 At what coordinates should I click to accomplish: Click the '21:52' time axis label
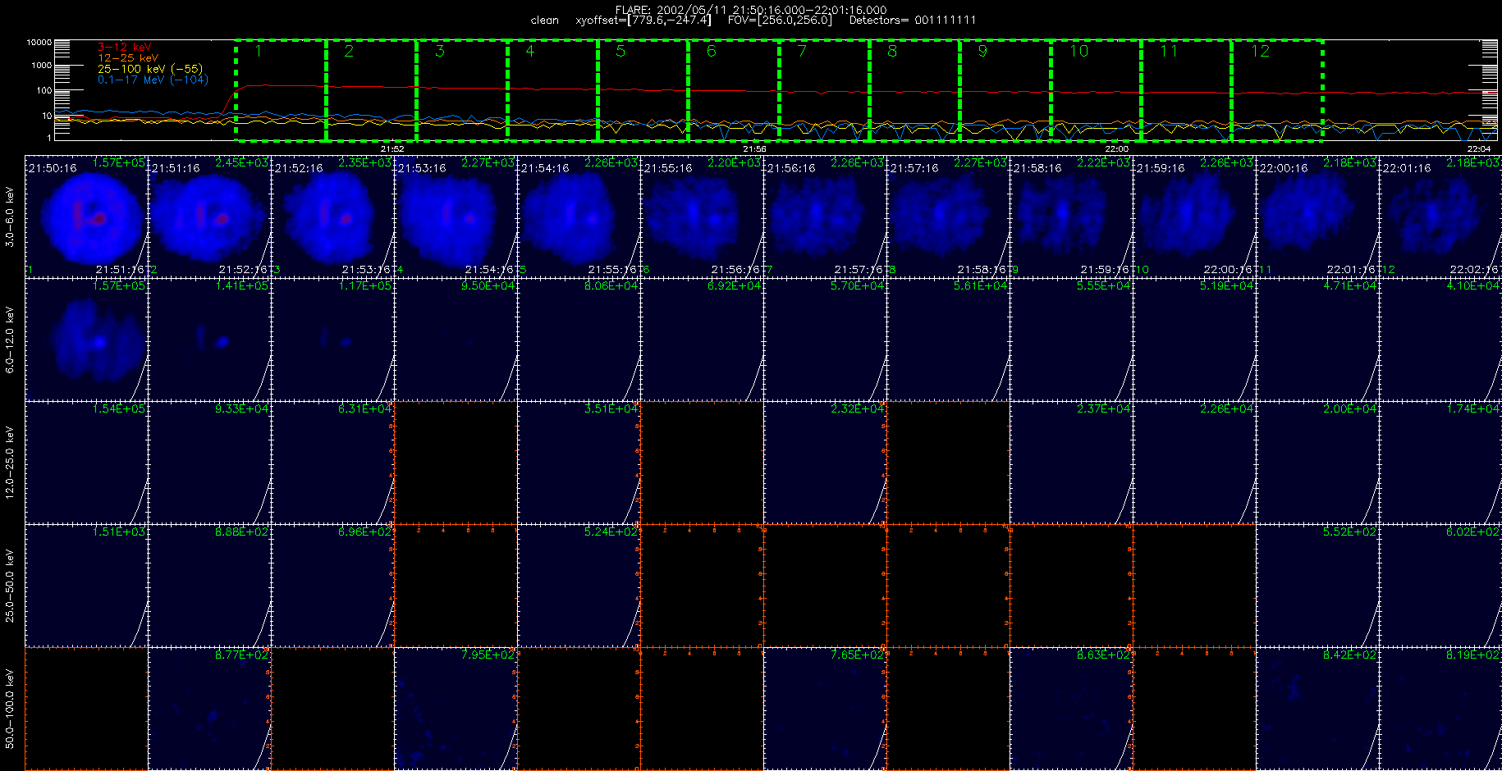[392, 148]
